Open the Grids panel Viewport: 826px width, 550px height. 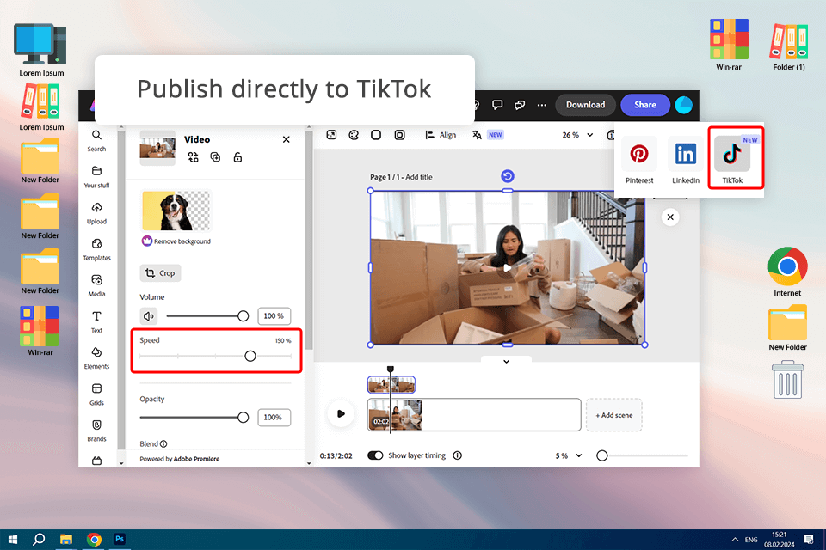point(96,394)
